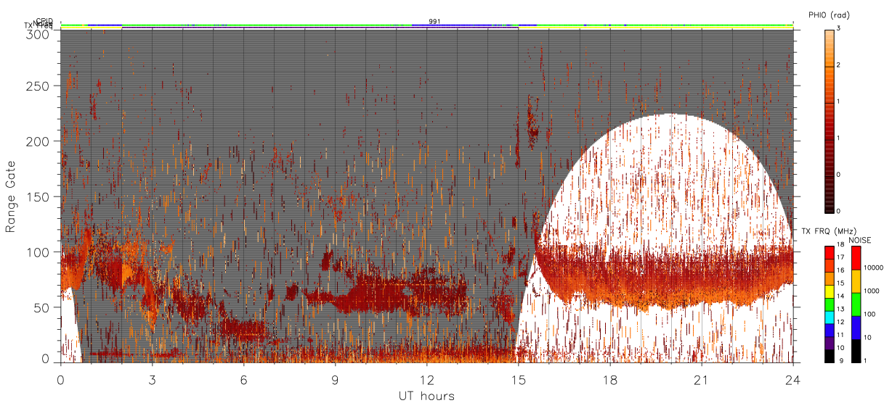Image resolution: width=892 pixels, height=411 pixels.
Task: Select the green 13–14 MHz TX FRQ swatch
Action: click(x=830, y=304)
